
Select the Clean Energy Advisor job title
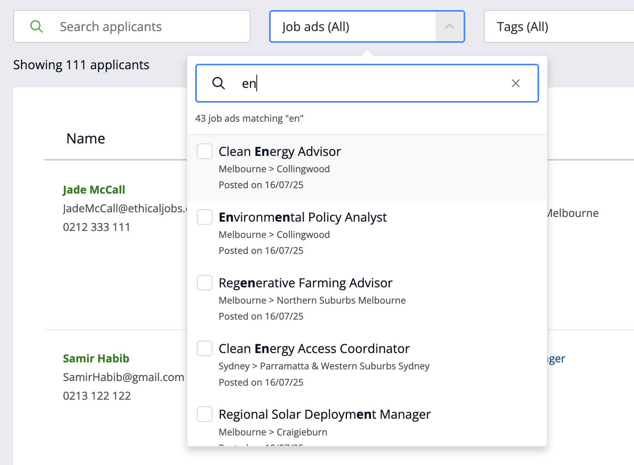280,151
